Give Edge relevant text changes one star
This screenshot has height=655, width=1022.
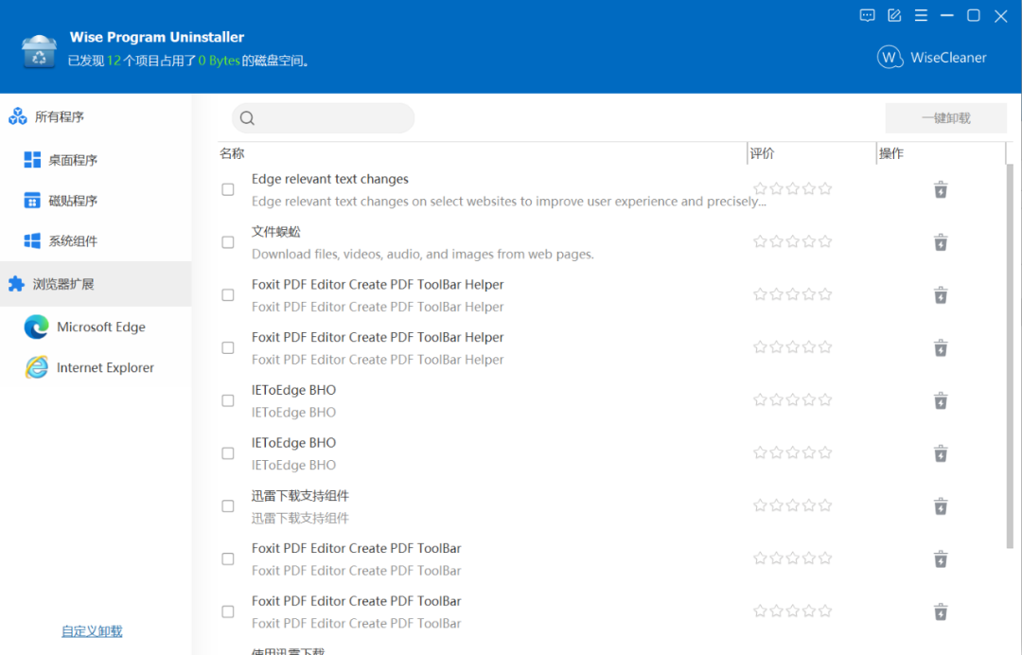[x=760, y=188]
